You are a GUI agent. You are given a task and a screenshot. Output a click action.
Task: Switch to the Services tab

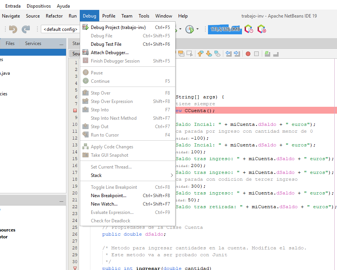click(33, 43)
